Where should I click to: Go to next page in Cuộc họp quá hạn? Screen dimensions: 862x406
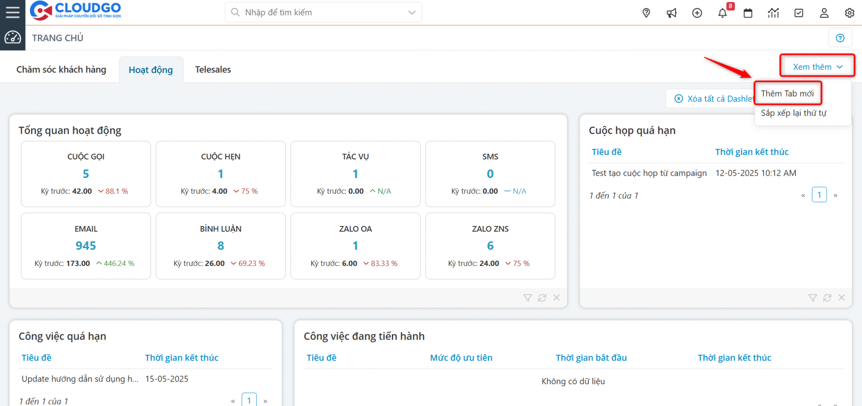point(835,195)
